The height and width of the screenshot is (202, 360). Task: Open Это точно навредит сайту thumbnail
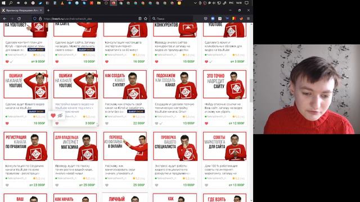tap(225, 84)
